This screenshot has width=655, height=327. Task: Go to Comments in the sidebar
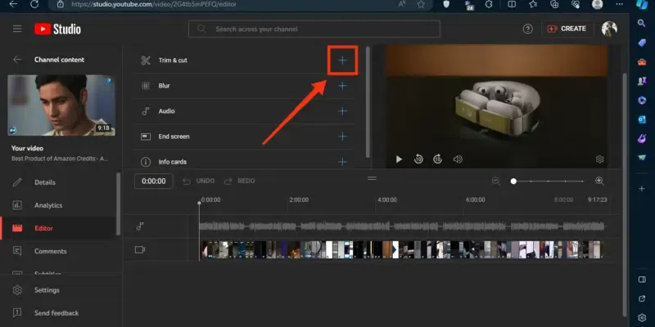pos(50,251)
